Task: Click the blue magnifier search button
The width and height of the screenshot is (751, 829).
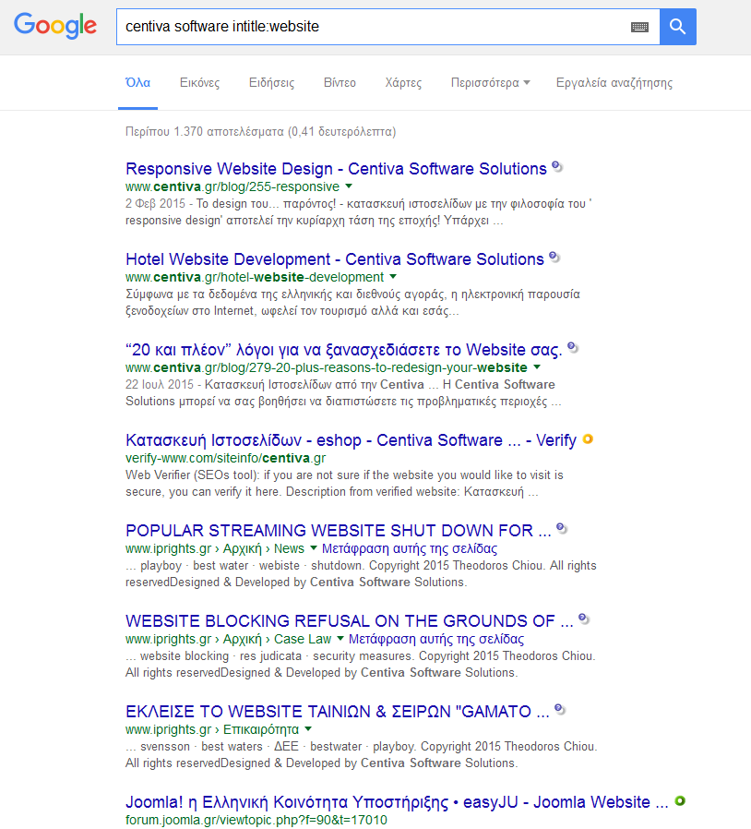Action: (677, 27)
